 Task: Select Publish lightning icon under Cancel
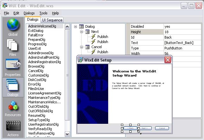[94, 52]
